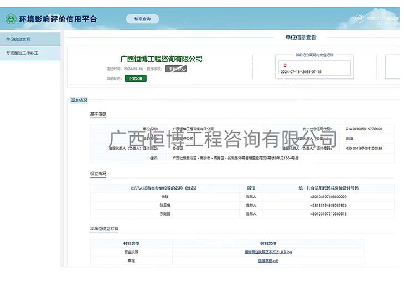Click the 单位信息查看 page heading
This screenshot has height=304, width=404.
click(x=301, y=38)
